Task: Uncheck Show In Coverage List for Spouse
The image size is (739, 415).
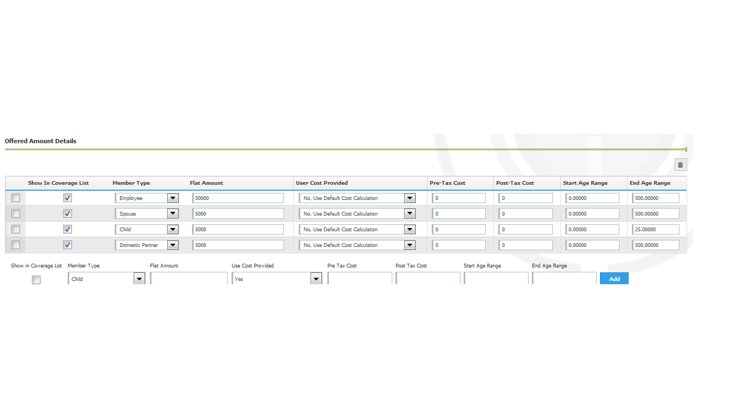Action: point(68,214)
